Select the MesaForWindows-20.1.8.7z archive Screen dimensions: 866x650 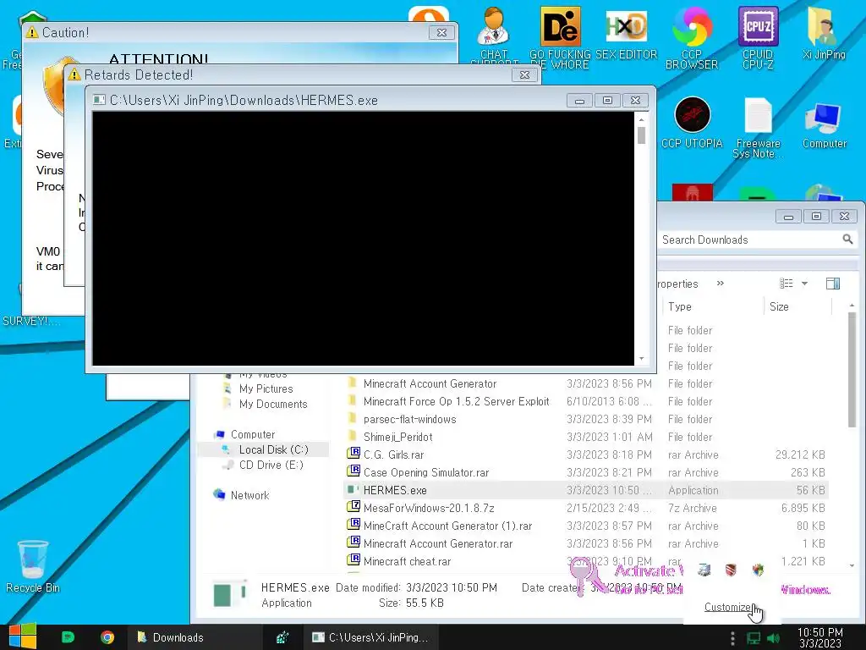pos(585,508)
